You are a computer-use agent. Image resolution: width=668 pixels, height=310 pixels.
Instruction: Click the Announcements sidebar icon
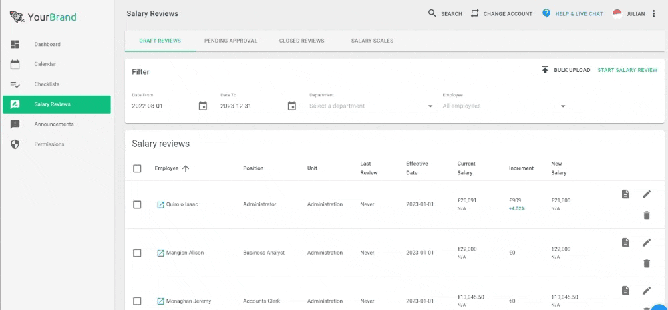[15, 124]
